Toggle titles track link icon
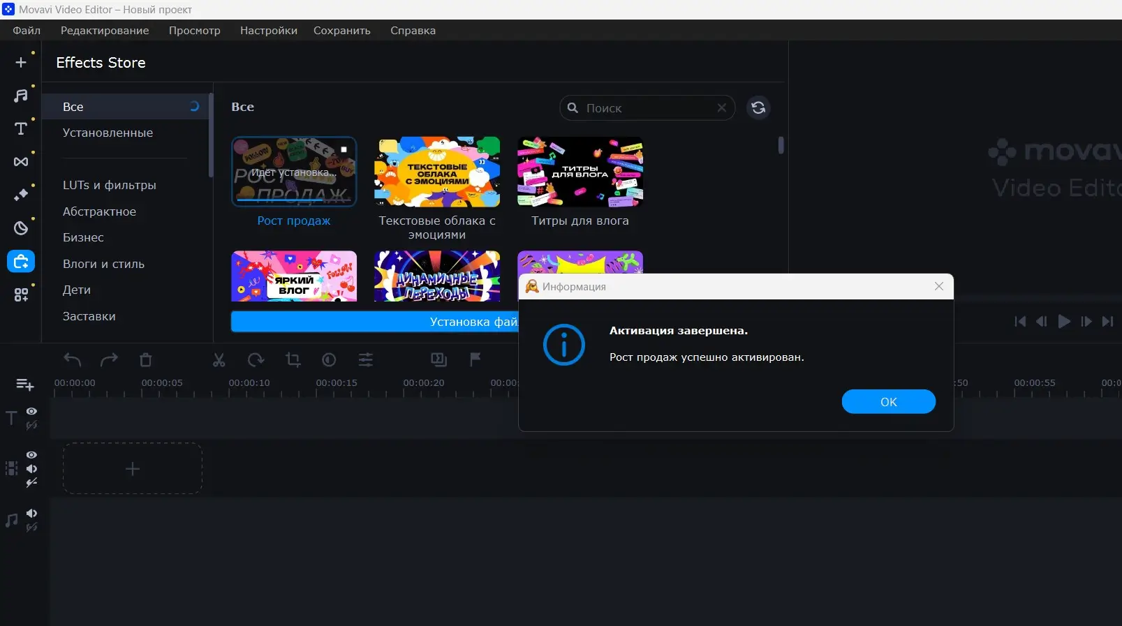The width and height of the screenshot is (1122, 626). click(x=31, y=425)
